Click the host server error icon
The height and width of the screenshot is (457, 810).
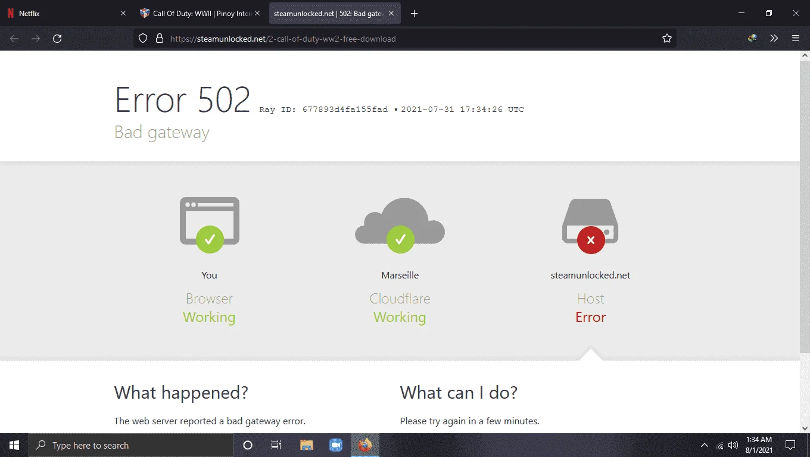(590, 226)
